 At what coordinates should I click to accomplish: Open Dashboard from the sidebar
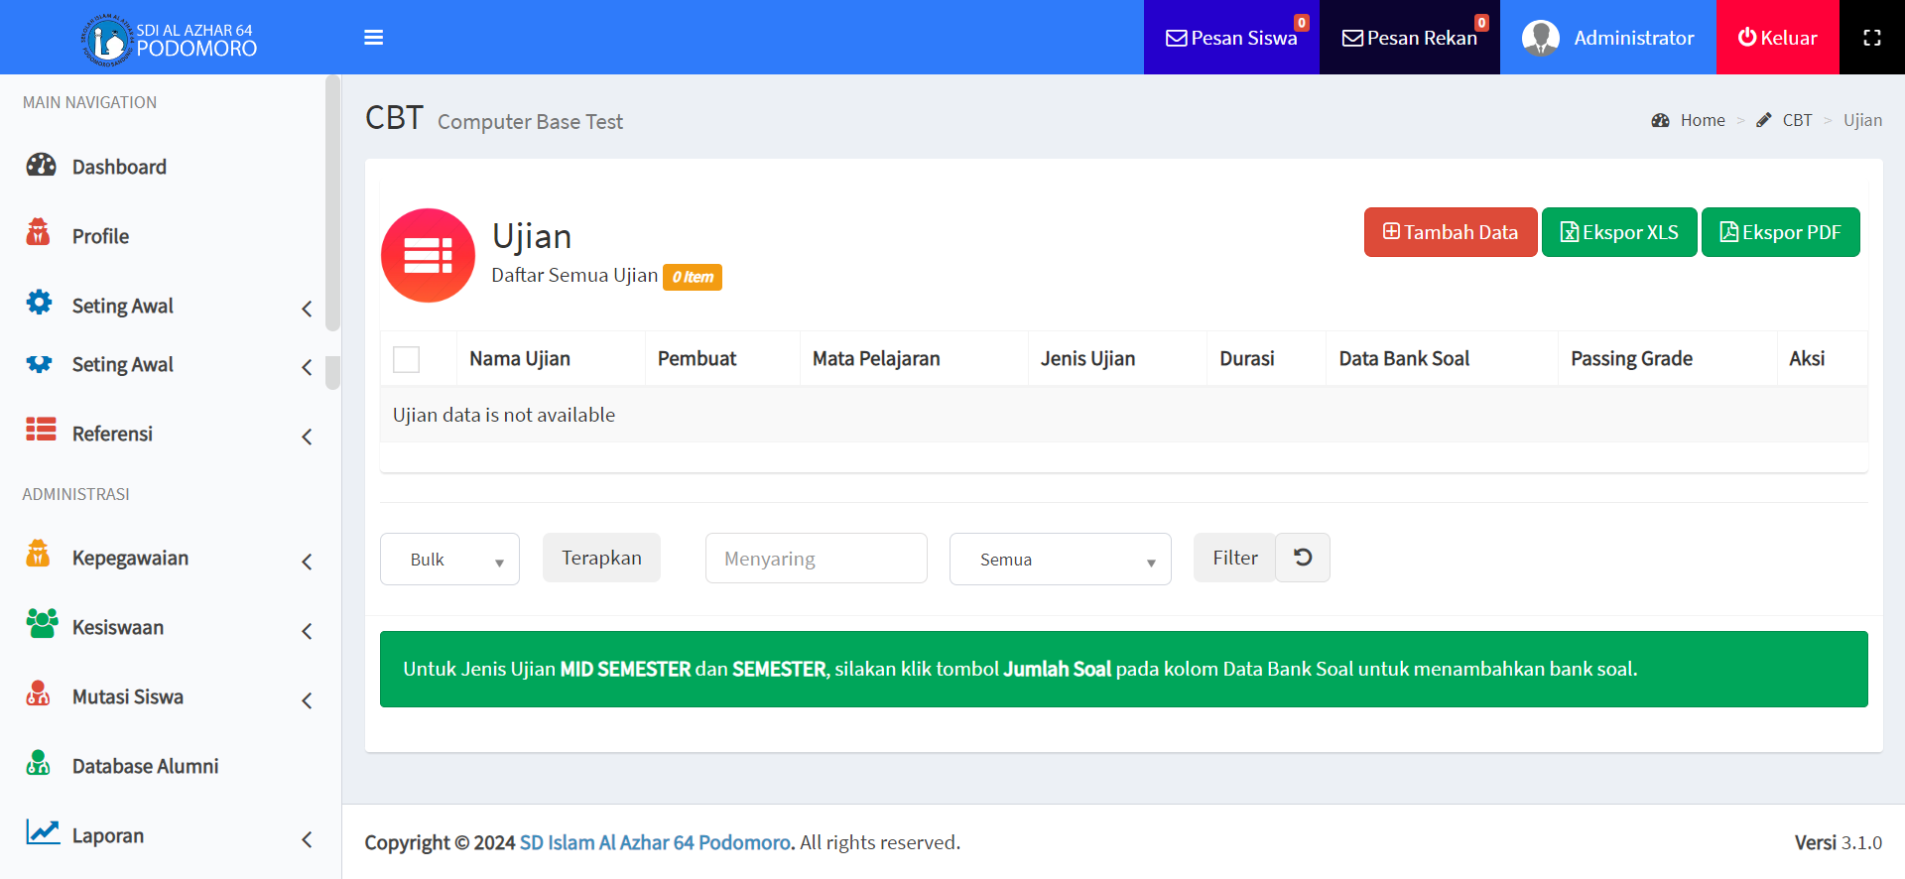click(x=119, y=167)
